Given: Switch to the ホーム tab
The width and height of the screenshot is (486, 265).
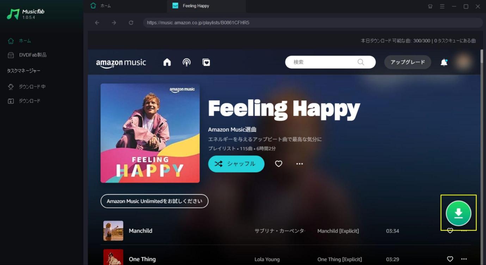Looking at the screenshot, I should [125, 6].
